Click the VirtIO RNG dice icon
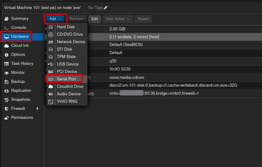This screenshot has height=167, width=262. click(51, 102)
